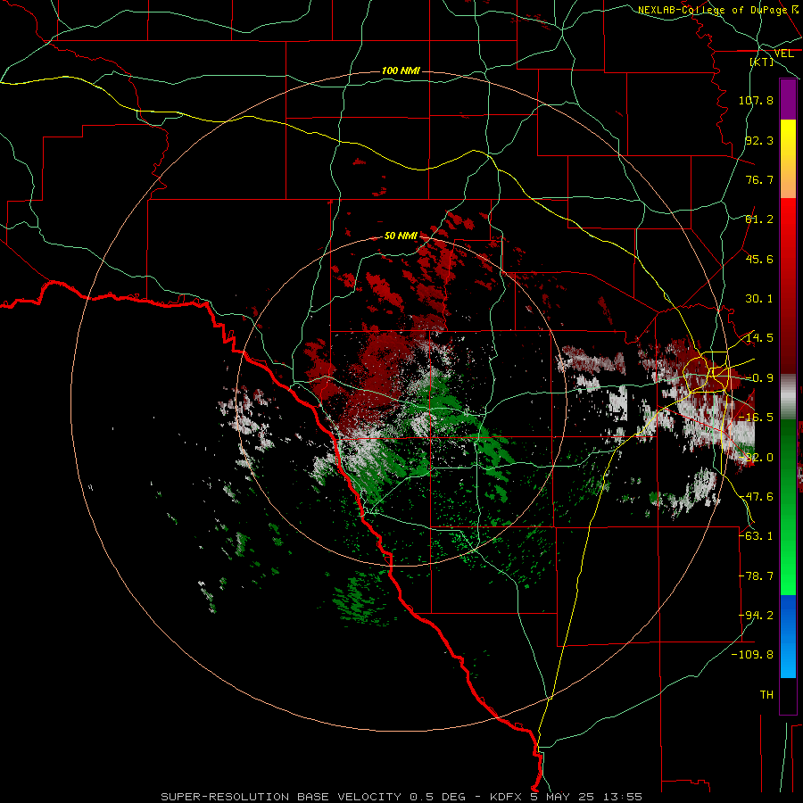Click the -32.0 velocity scale value
The width and height of the screenshot is (803, 803).
click(x=756, y=458)
